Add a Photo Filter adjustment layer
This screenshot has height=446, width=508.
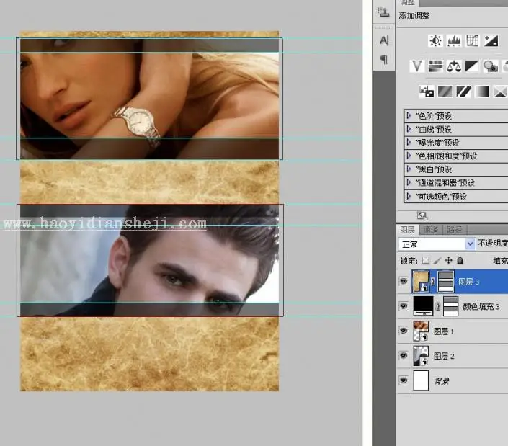[x=491, y=66]
